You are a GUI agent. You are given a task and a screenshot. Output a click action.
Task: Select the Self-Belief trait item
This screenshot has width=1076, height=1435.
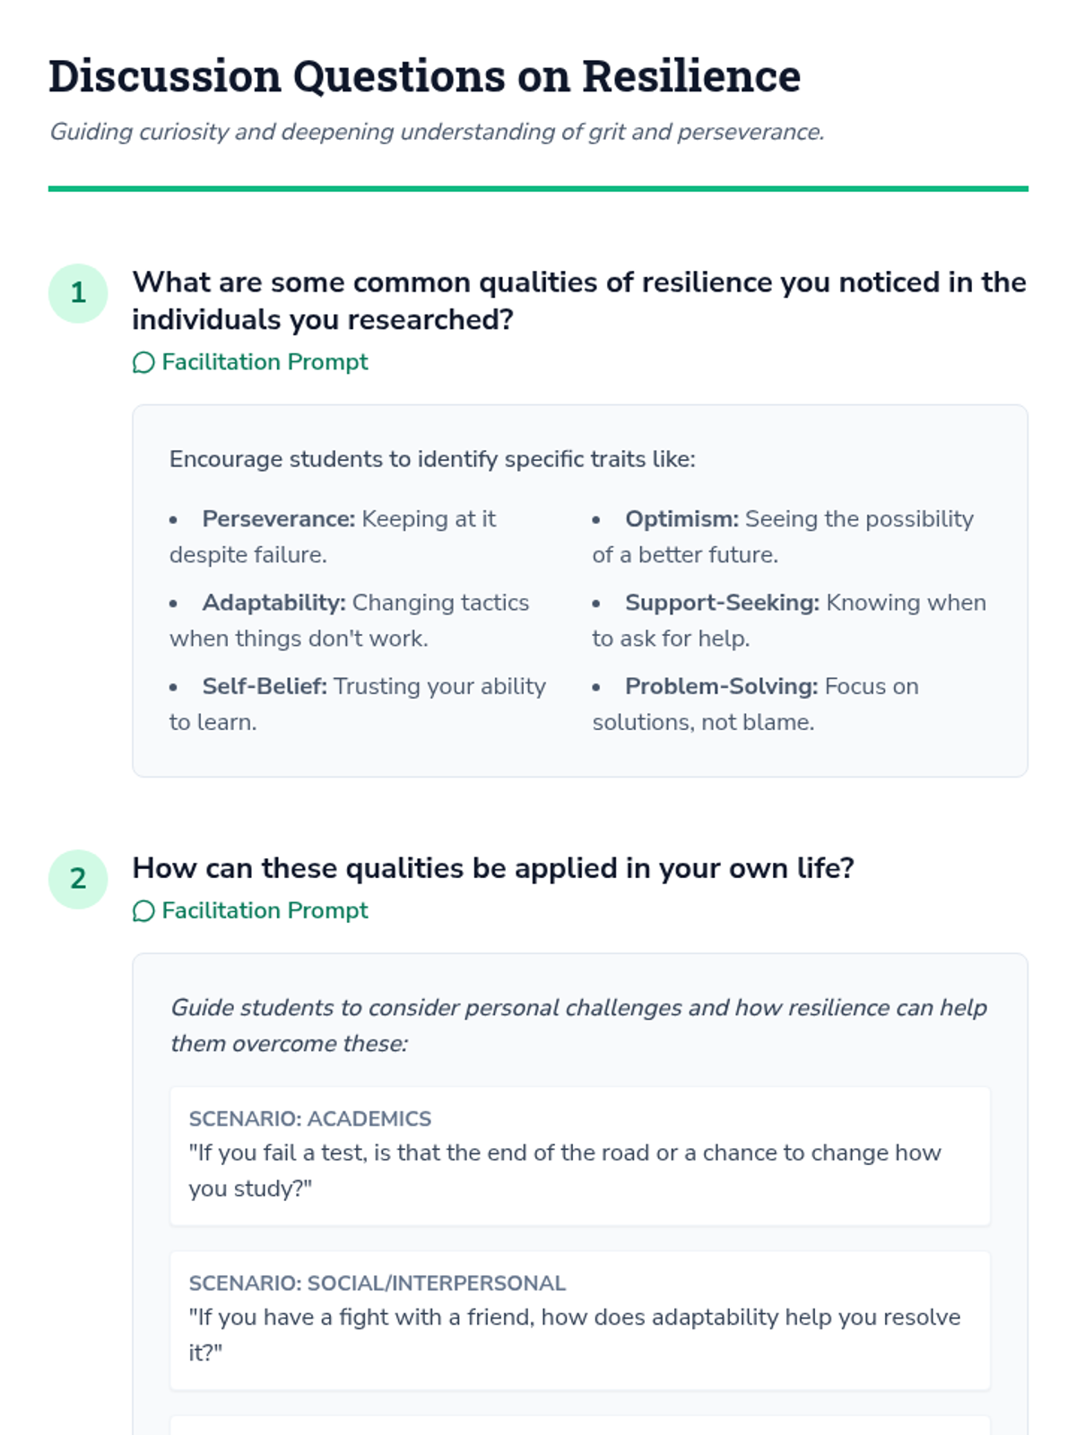(x=357, y=703)
